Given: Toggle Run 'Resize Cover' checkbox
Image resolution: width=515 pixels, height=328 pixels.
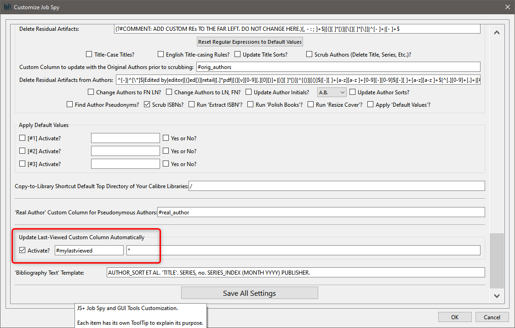Looking at the screenshot, I should 310,104.
